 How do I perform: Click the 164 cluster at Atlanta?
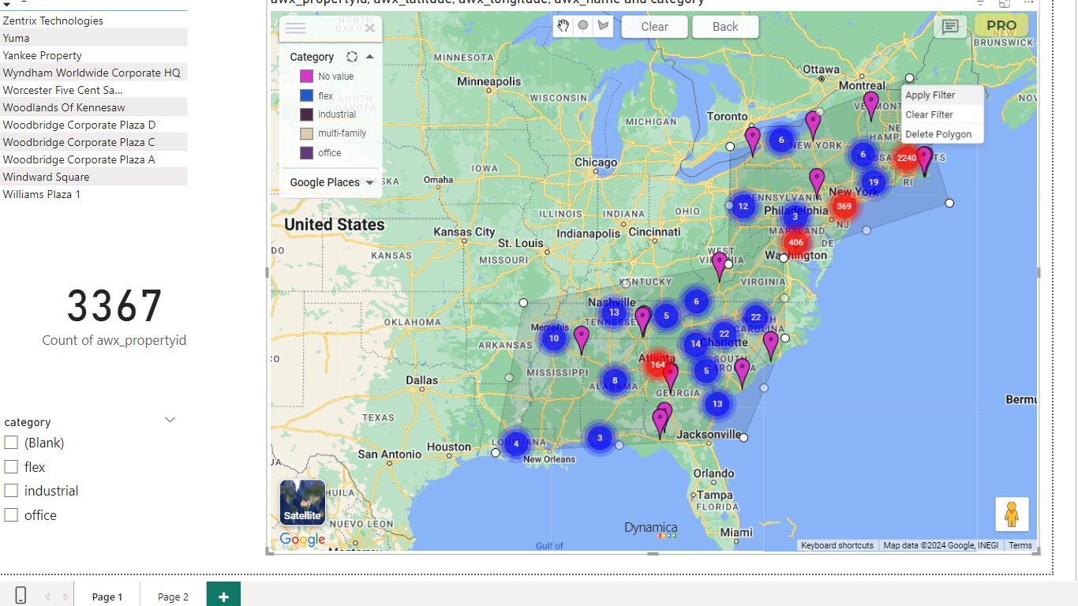[x=657, y=365]
